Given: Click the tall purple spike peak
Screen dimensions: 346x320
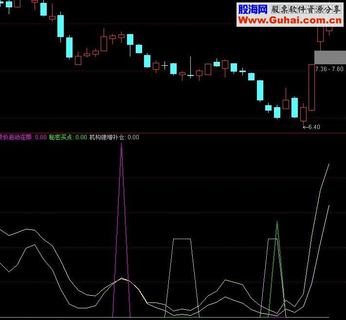Looking at the screenshot, I should coord(121,145).
